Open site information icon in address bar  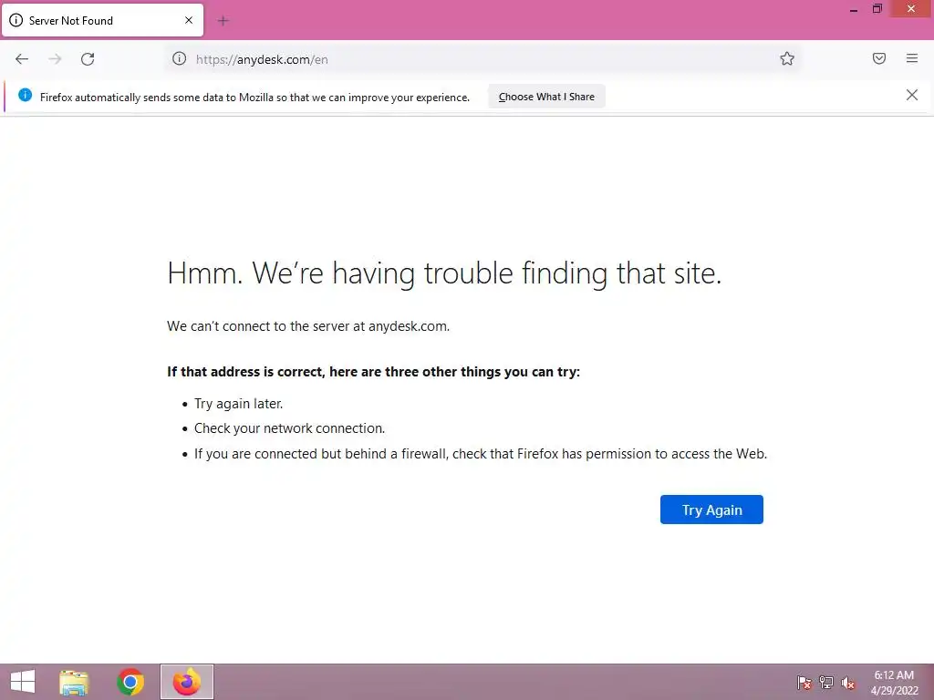coord(180,58)
